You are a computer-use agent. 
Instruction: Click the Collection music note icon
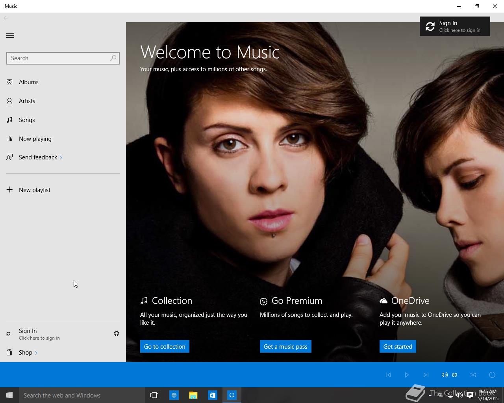tap(144, 301)
